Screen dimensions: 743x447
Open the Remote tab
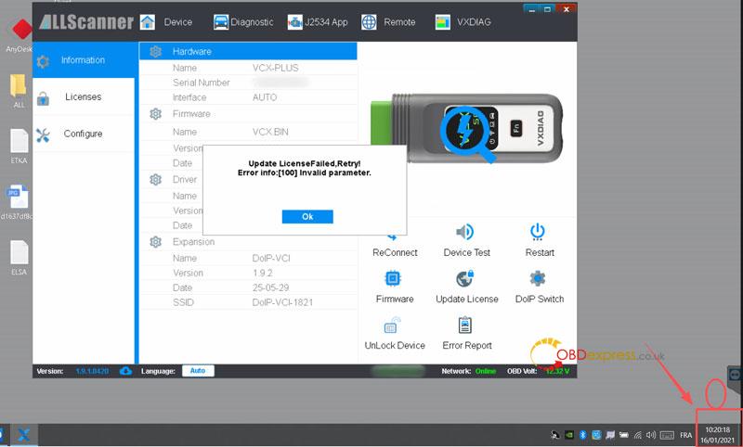point(388,22)
